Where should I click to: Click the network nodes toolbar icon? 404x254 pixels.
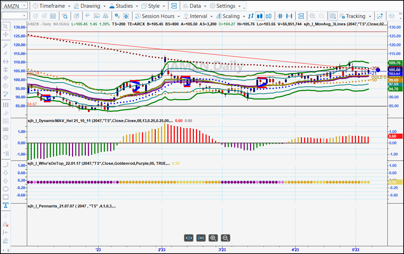coord(105,16)
